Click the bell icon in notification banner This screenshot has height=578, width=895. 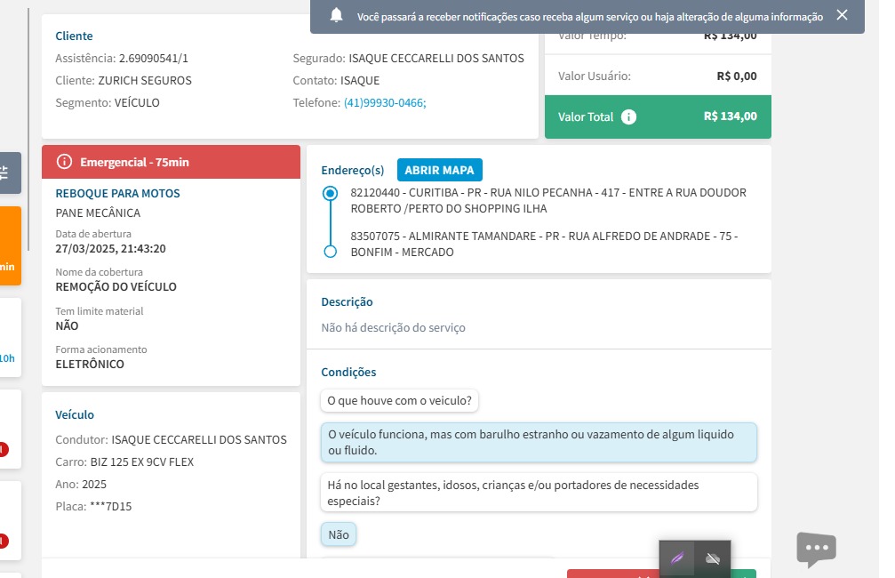click(x=336, y=15)
